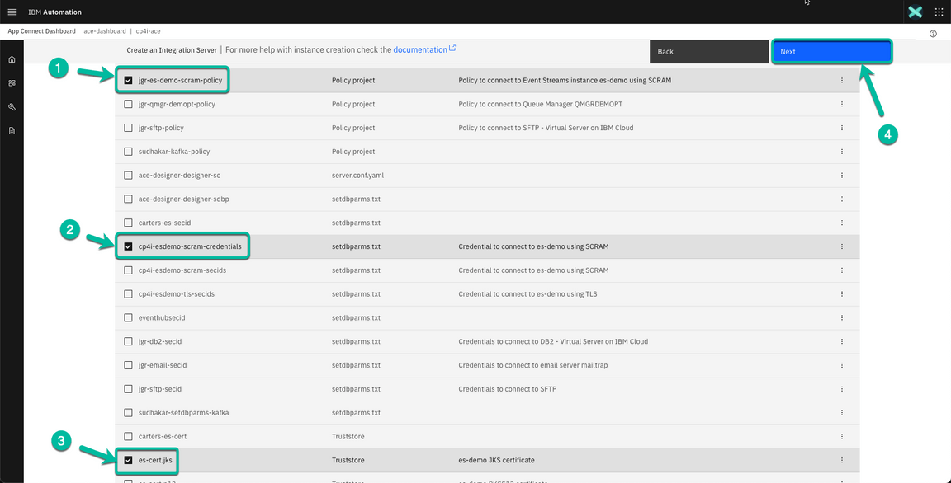Open the nine-dot app switcher icon
The height and width of the screenshot is (483, 951).
(x=939, y=12)
